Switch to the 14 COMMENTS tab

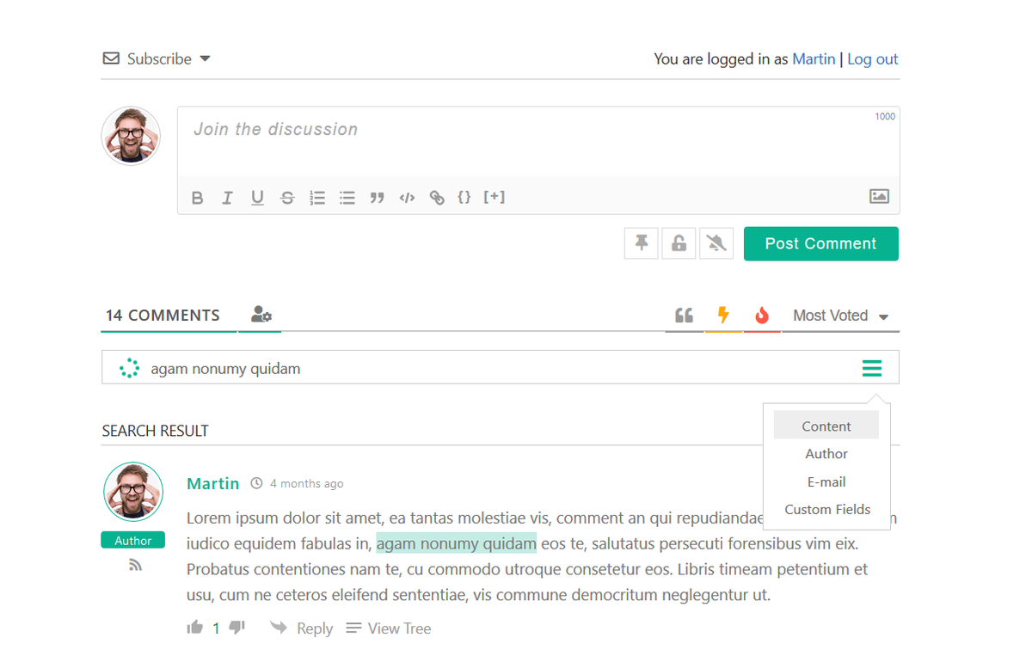click(x=163, y=315)
